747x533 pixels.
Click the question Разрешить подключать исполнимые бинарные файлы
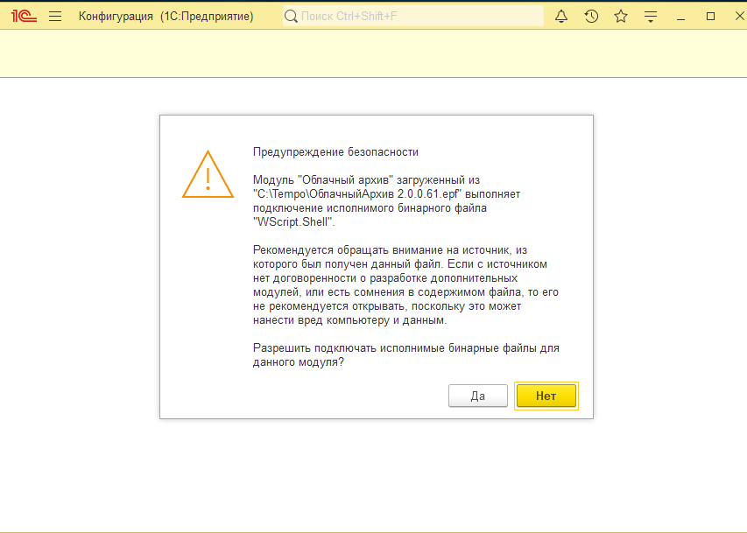tap(405, 354)
